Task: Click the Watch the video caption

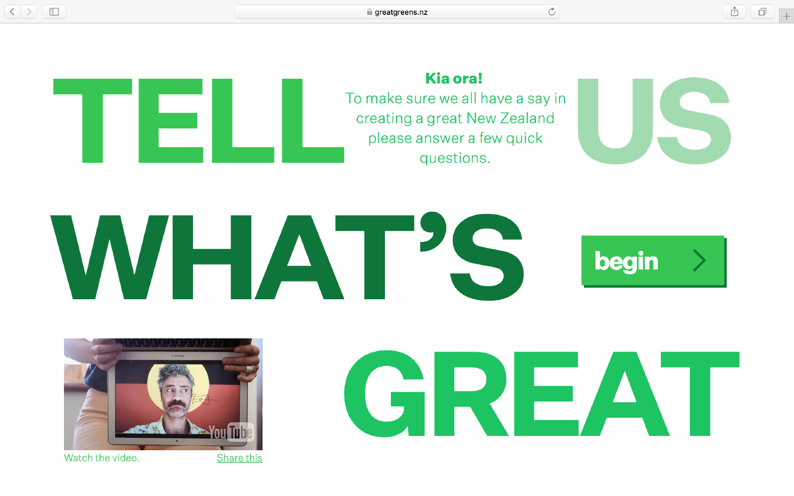Action: click(101, 458)
